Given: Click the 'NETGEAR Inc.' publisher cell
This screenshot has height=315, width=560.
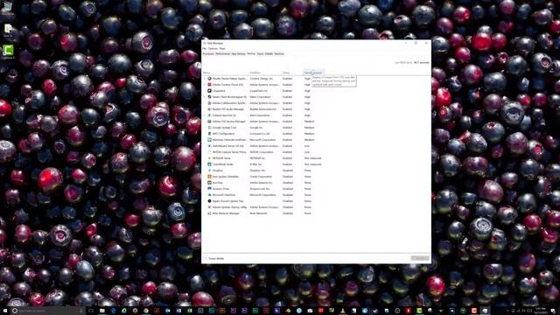Looking at the screenshot, I should 257,158.
